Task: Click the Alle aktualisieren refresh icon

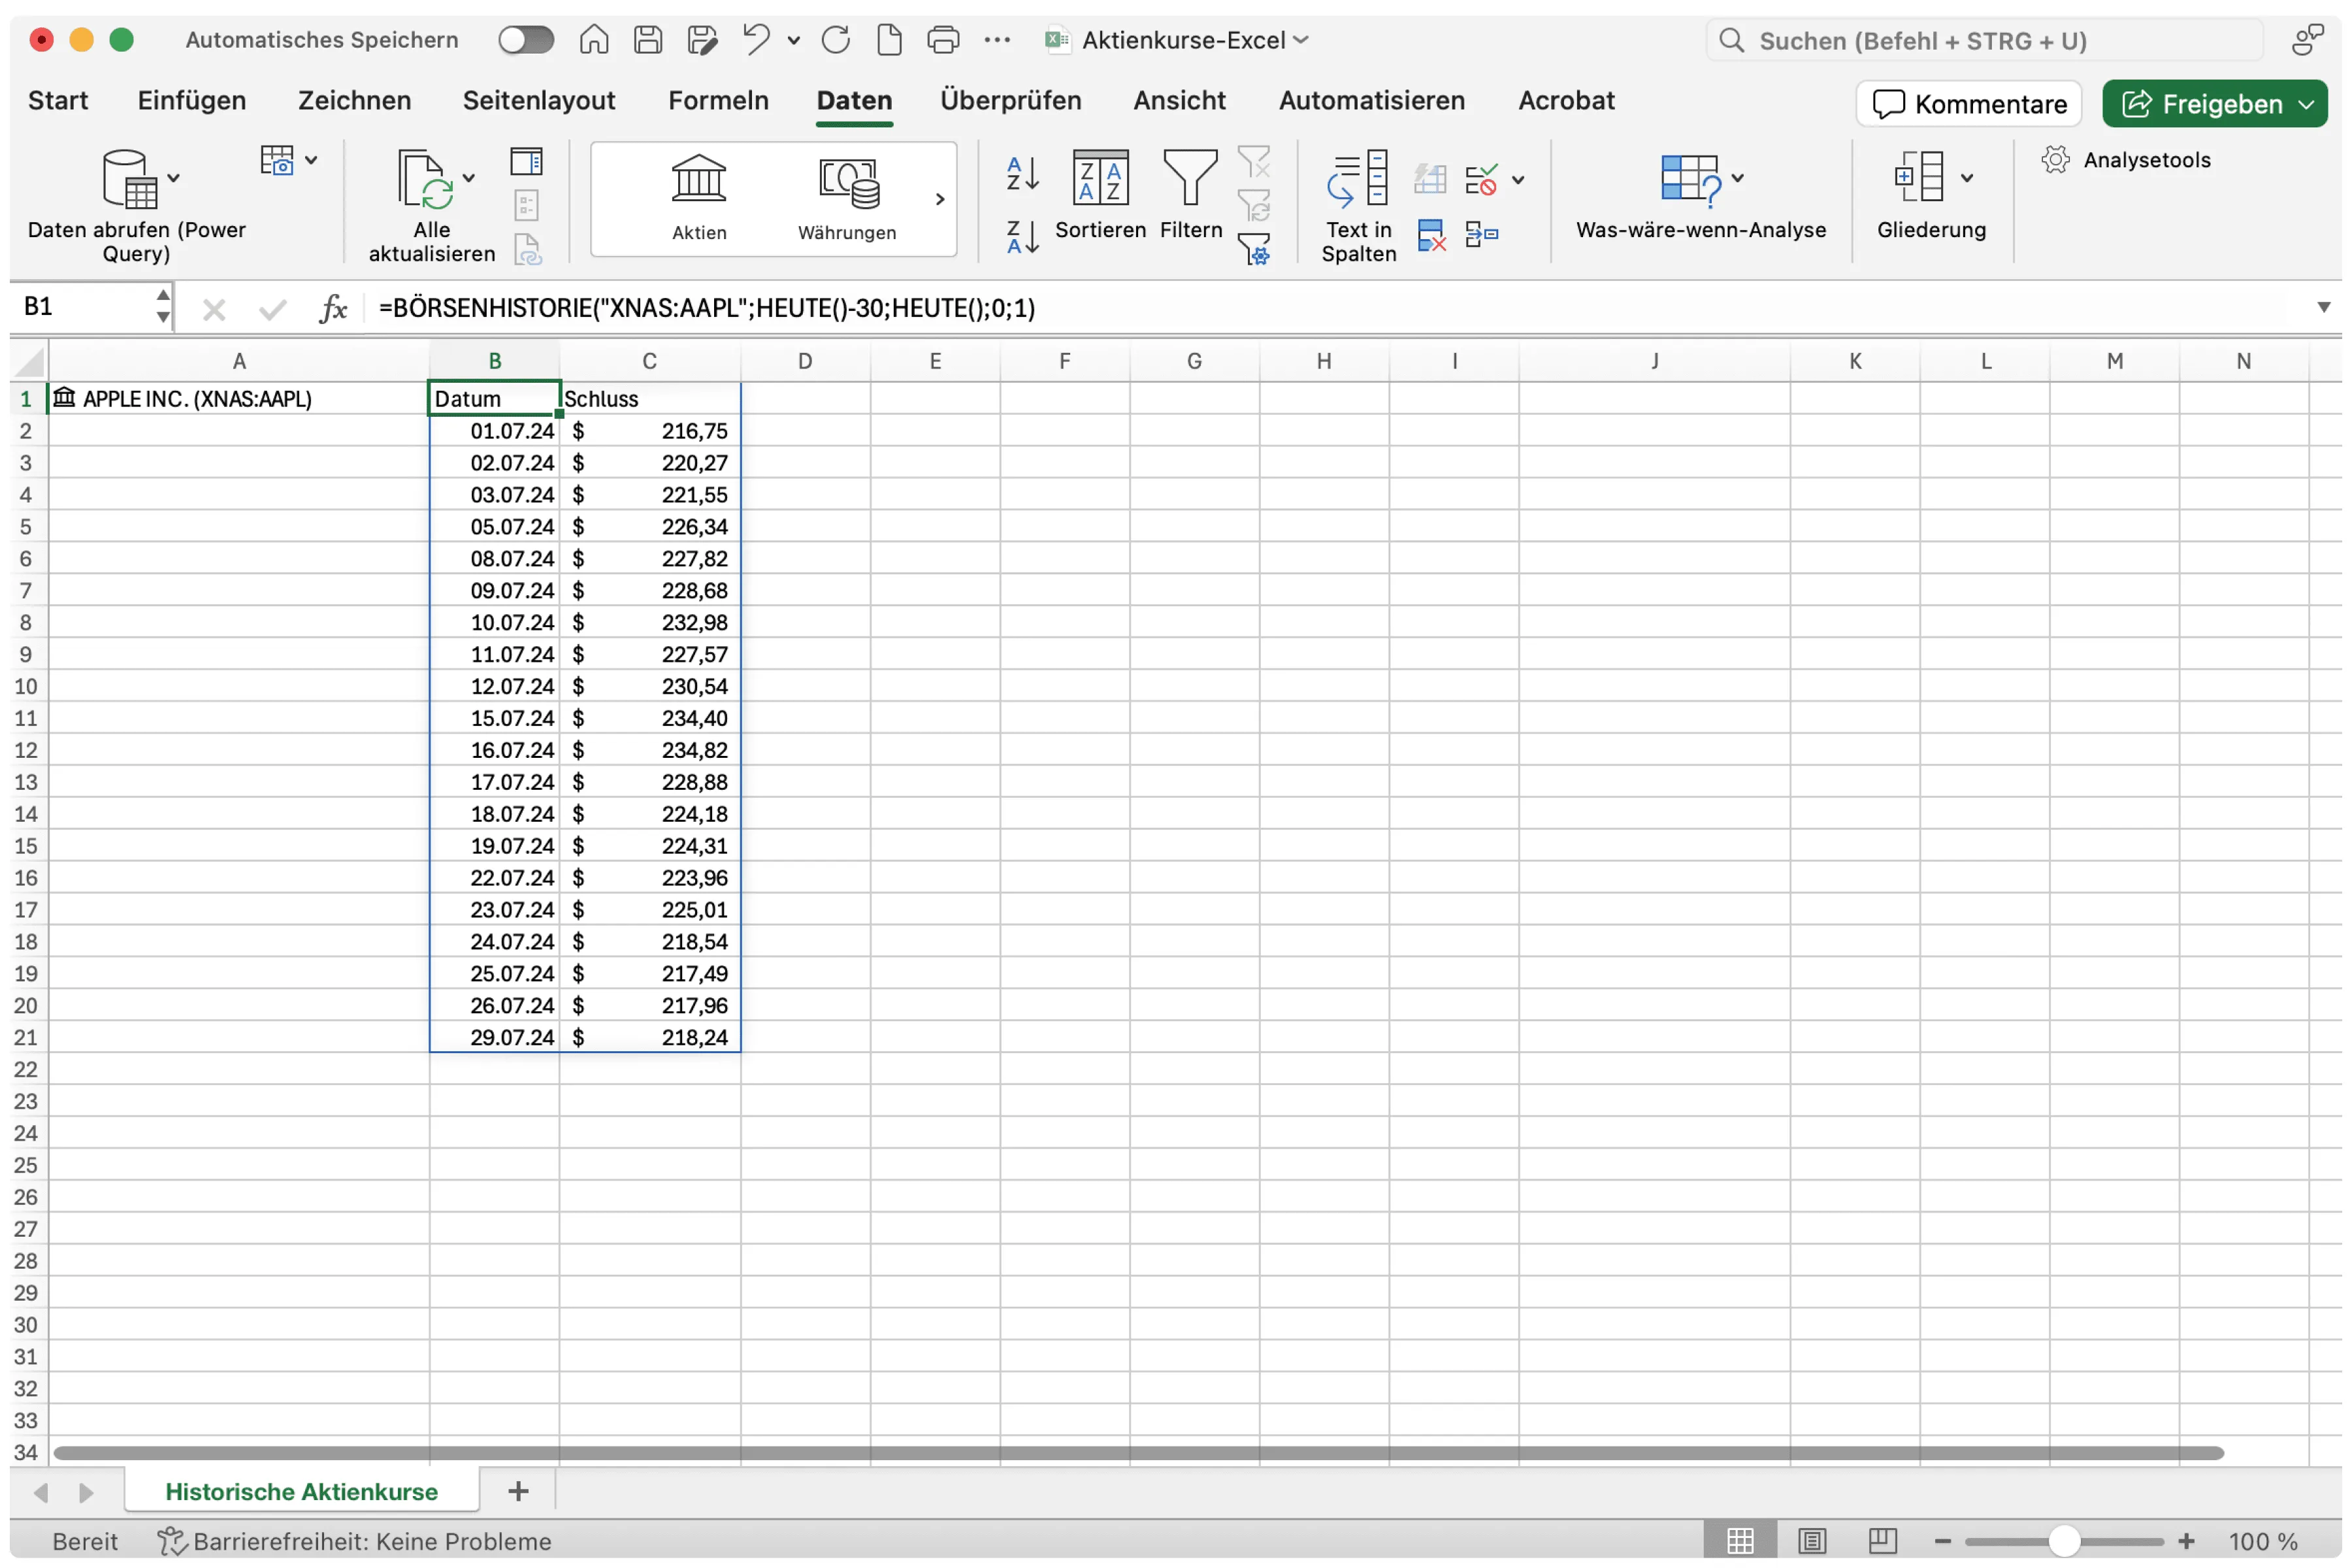Action: pos(424,181)
